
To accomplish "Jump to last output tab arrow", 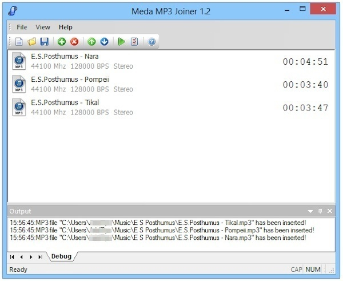I will pyautogui.click(x=40, y=257).
